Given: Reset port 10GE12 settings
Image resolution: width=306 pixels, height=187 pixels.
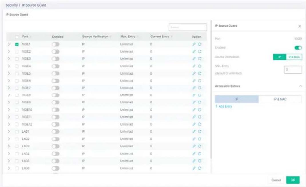Looking at the screenshot, I should pos(199,124).
